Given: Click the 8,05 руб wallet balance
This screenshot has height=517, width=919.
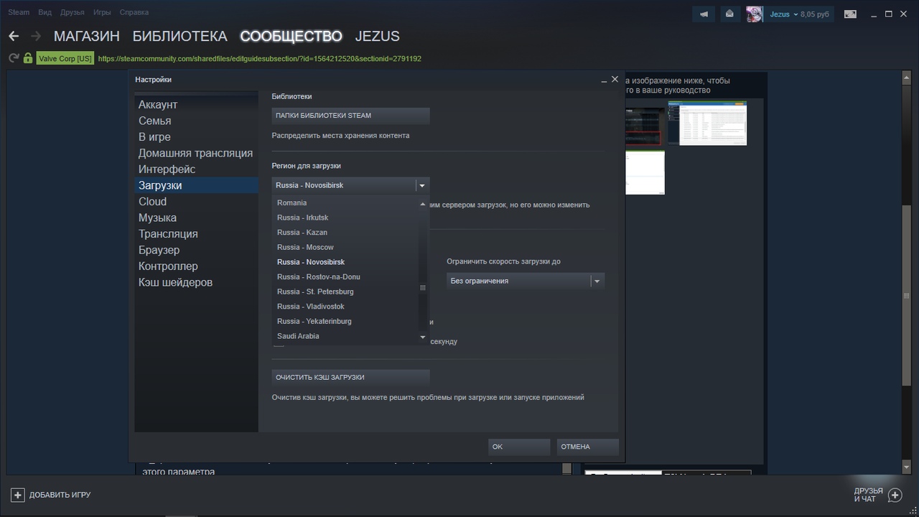Looking at the screenshot, I should click(x=815, y=14).
